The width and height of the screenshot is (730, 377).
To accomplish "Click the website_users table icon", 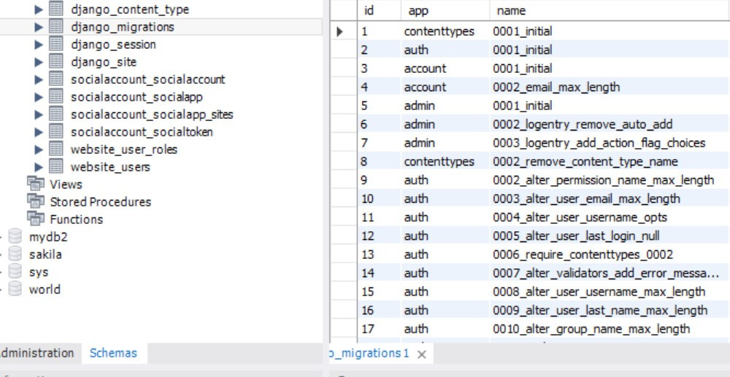I will click(x=56, y=166).
